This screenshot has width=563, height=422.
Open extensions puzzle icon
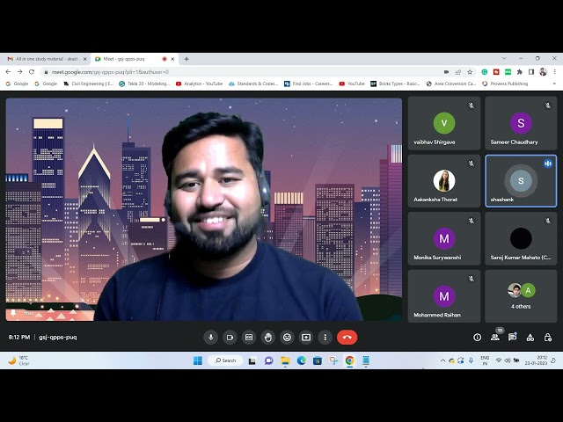coord(520,72)
